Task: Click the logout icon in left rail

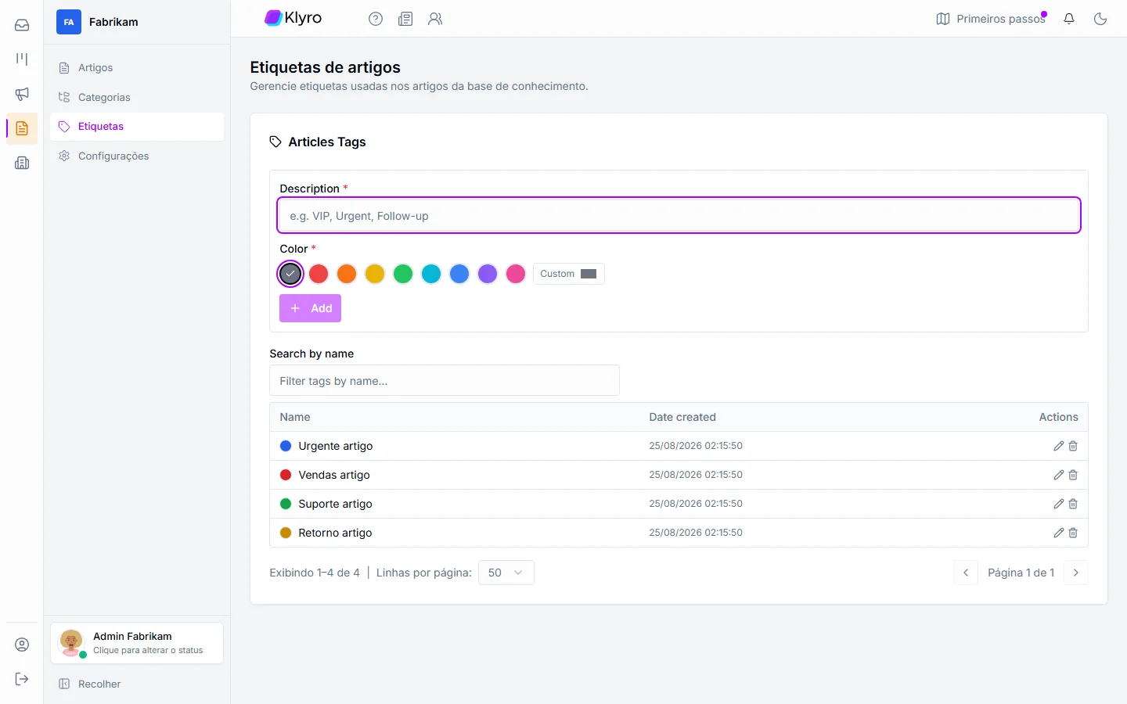Action: pyautogui.click(x=22, y=679)
